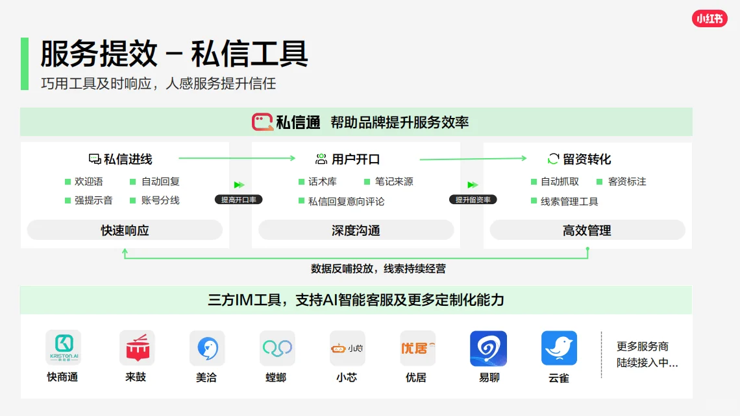The height and width of the screenshot is (416, 740).
Task: Open the 螳螂 service tool logo
Action: click(277, 349)
